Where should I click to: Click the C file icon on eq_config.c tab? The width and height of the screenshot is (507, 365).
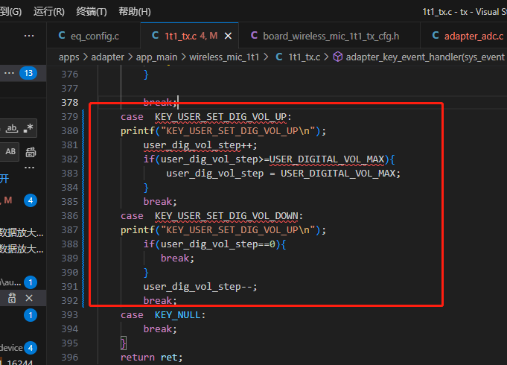(x=62, y=35)
